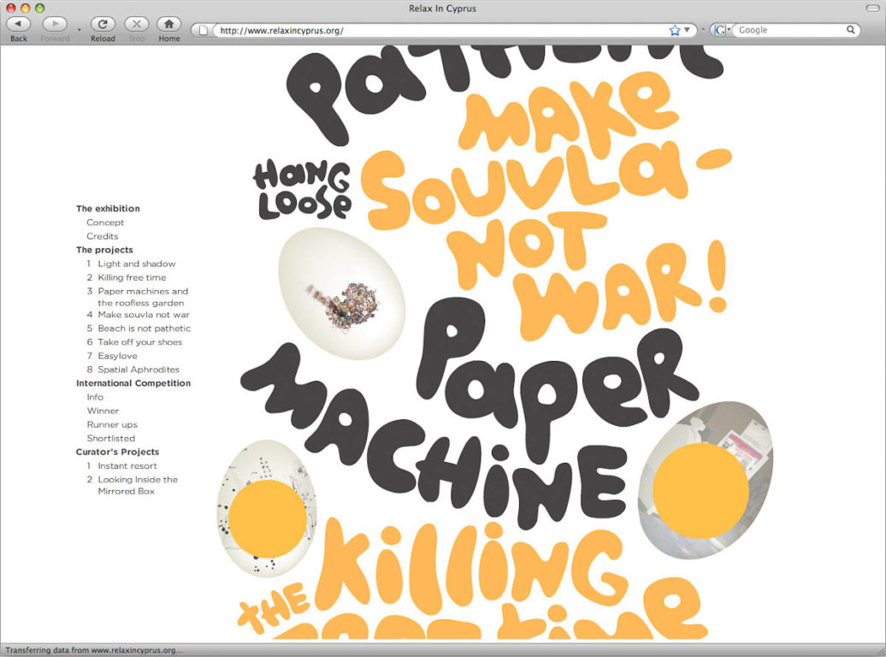Open the Shortlisted link
This screenshot has width=886, height=657.
pyautogui.click(x=111, y=439)
